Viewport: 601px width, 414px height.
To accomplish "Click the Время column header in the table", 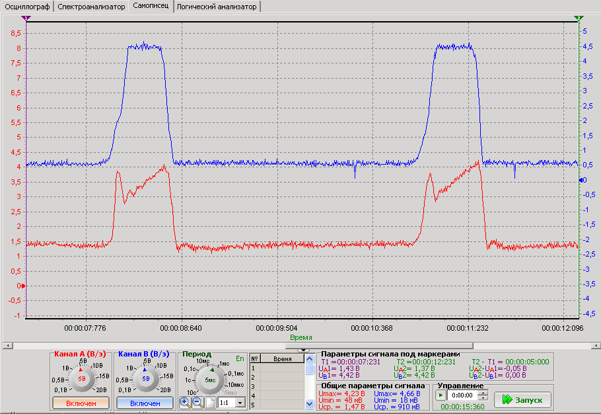I will click(x=283, y=358).
